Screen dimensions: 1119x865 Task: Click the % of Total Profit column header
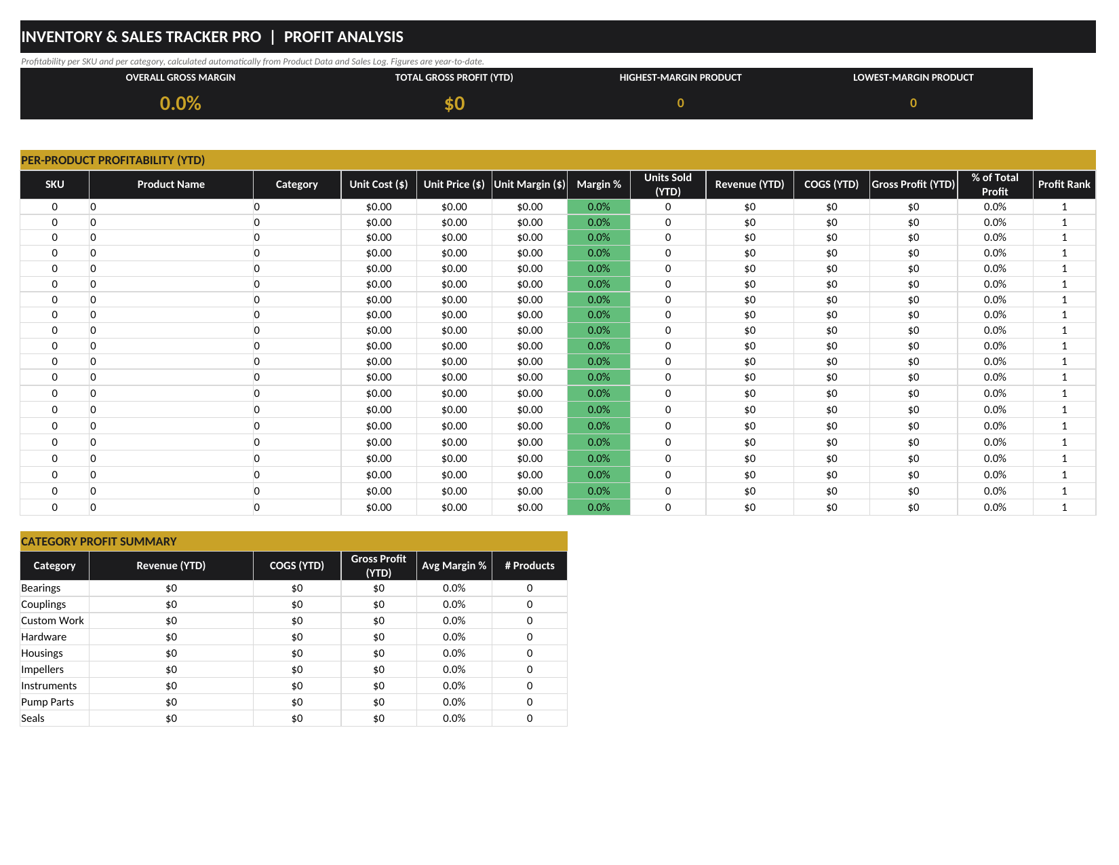pos(995,185)
